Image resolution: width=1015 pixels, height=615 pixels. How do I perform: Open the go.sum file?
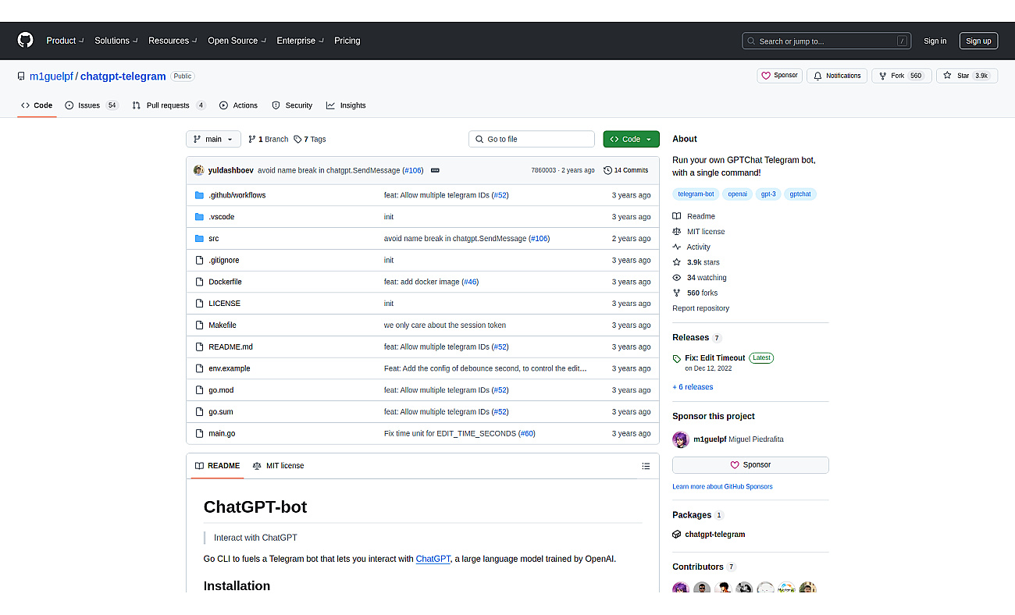[220, 412]
